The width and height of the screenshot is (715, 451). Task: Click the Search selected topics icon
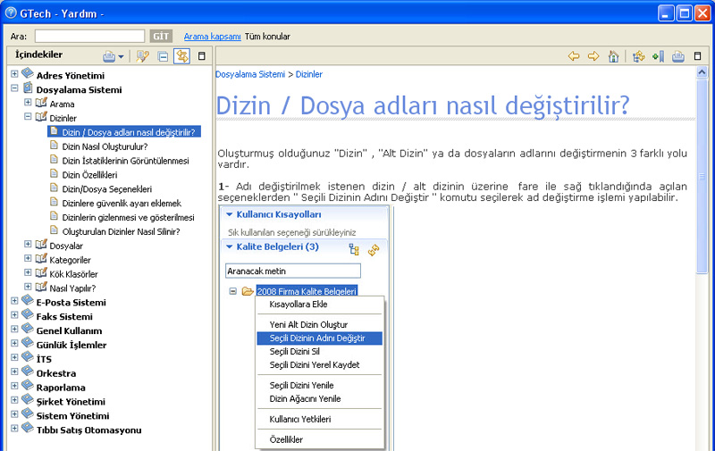click(142, 56)
